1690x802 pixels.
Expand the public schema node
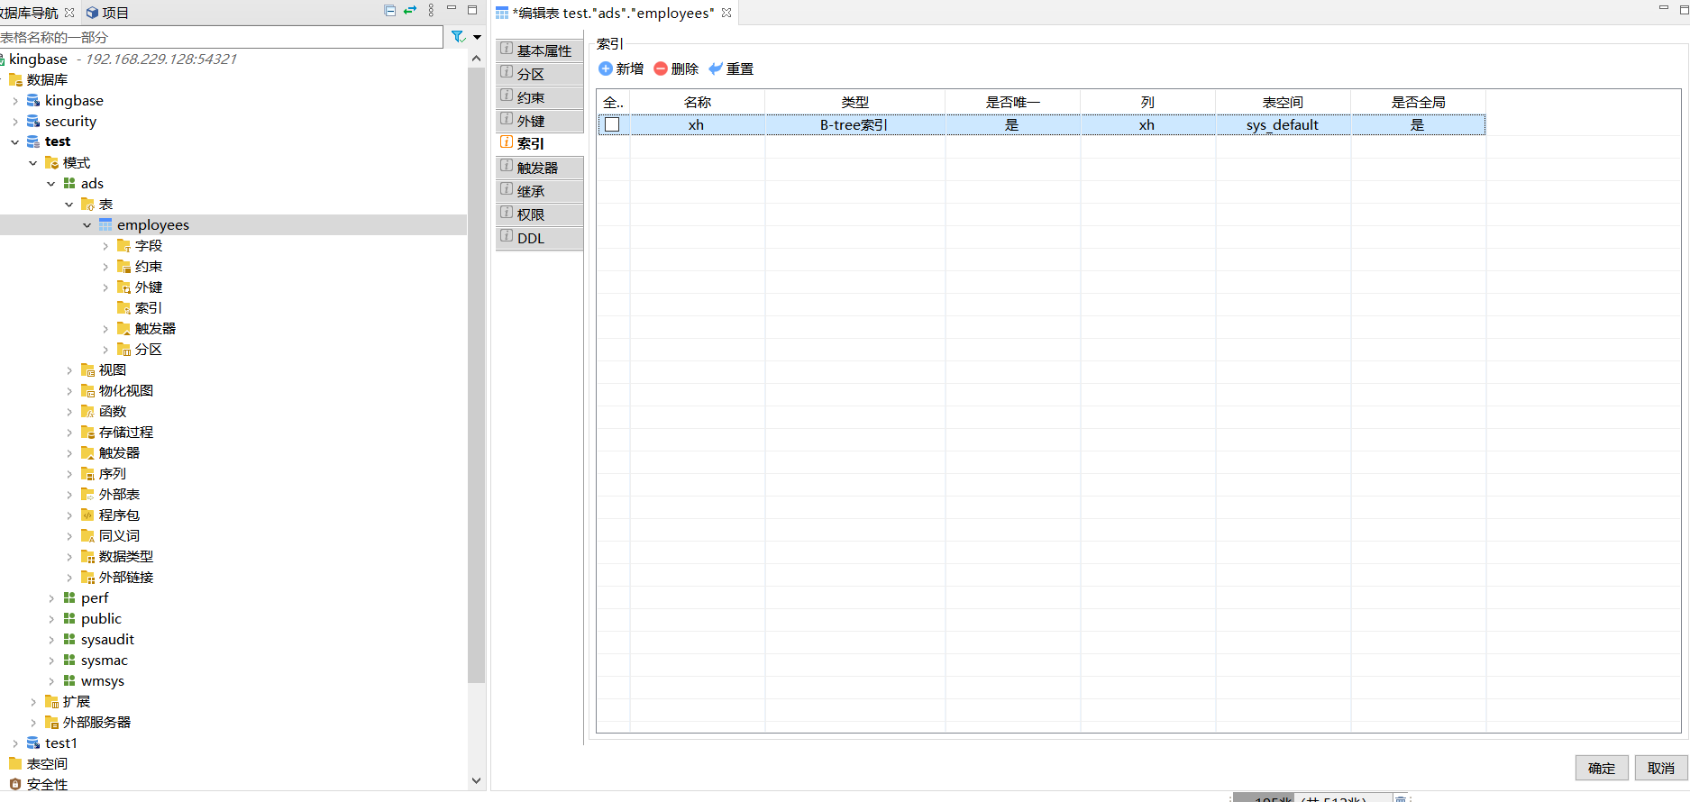point(51,619)
